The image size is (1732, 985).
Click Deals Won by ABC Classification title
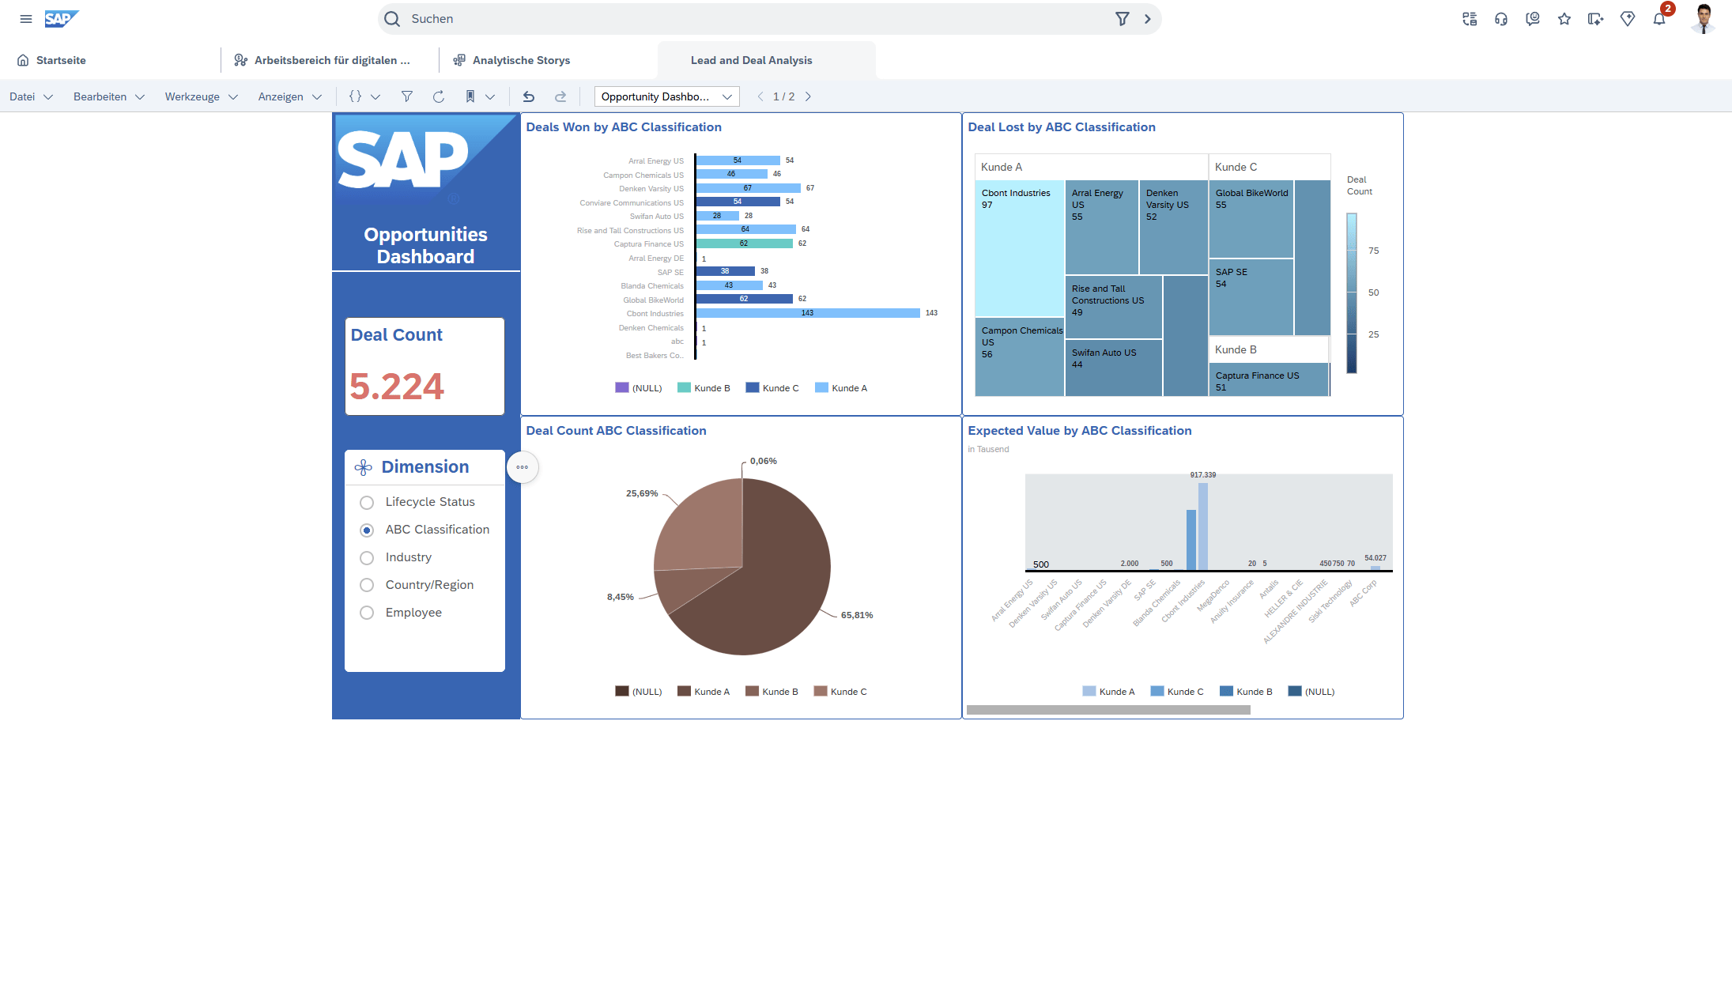624,127
